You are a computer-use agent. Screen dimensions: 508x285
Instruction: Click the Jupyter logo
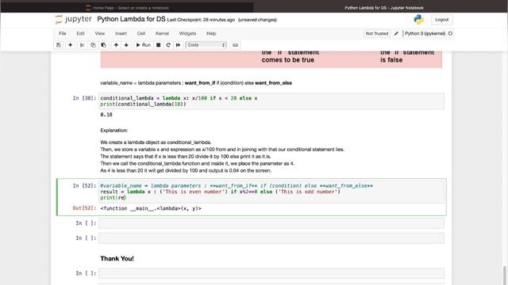74,19
